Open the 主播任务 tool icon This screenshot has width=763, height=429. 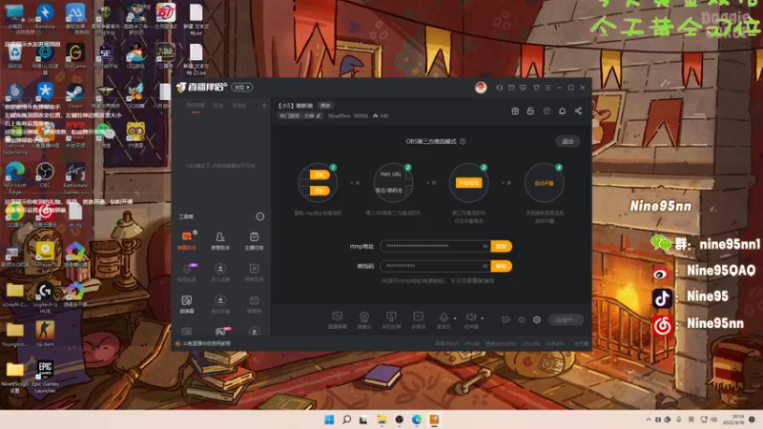pos(254,240)
